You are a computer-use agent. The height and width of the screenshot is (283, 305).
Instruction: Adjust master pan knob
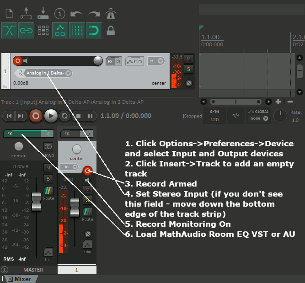[19, 146]
